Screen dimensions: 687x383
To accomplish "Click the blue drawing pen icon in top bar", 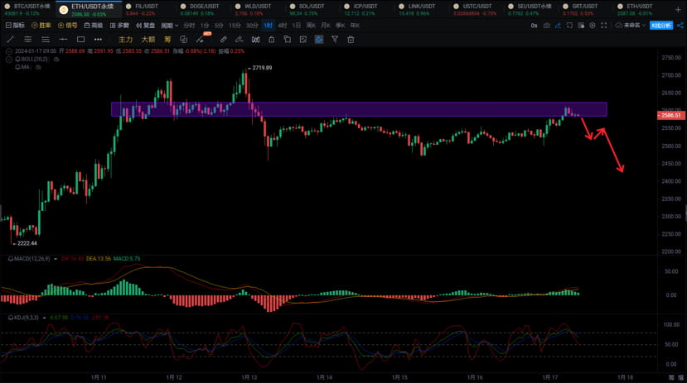I will point(558,26).
